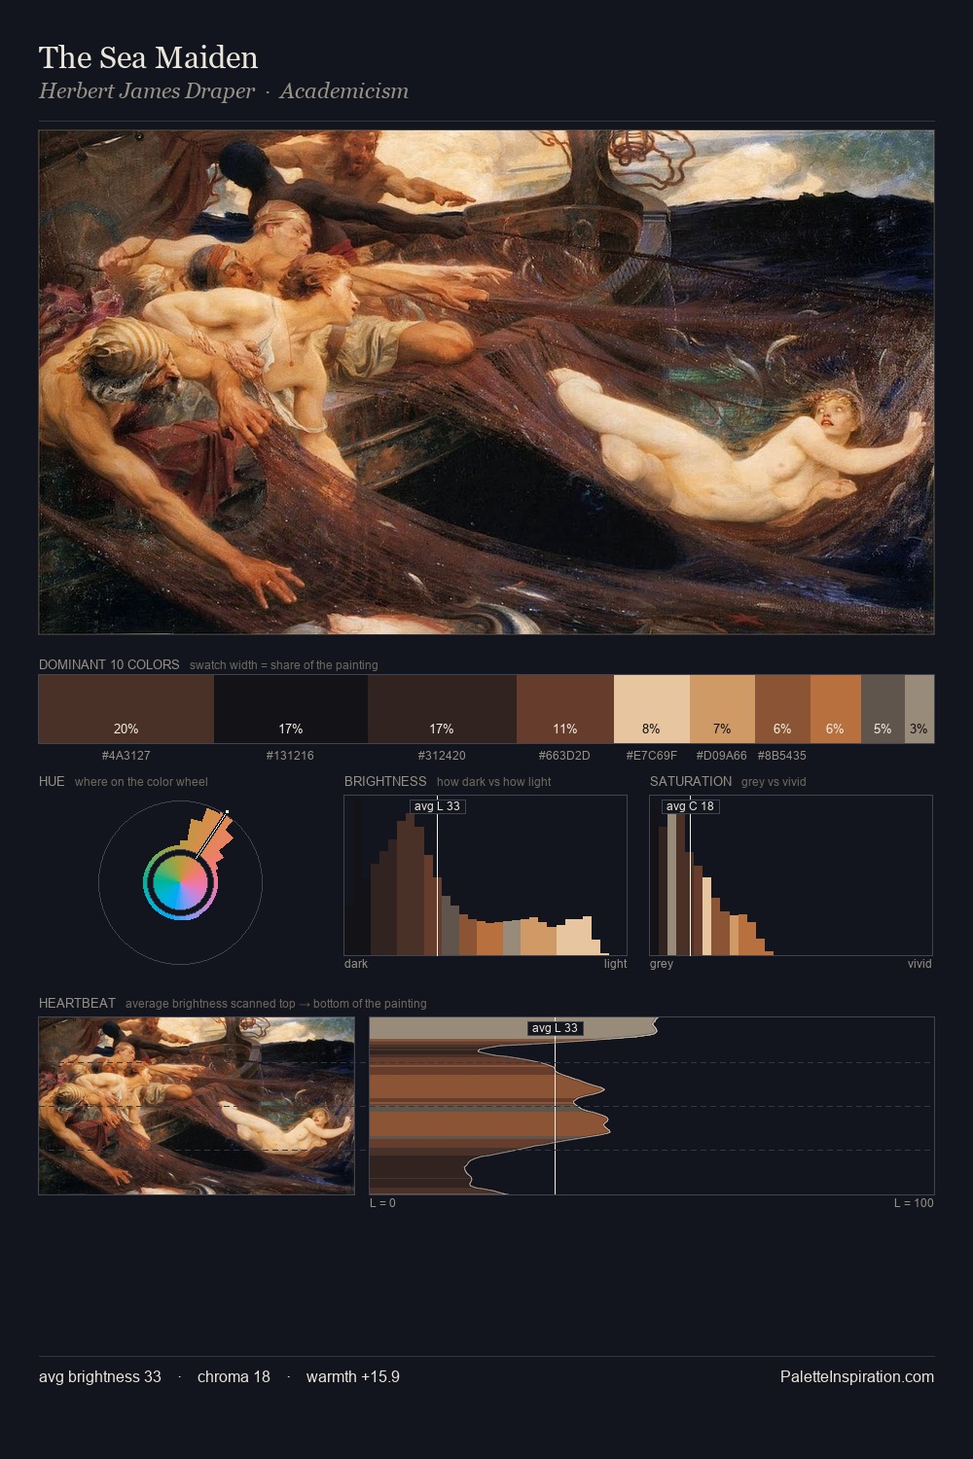Screen dimensions: 973x1459
Task: Open the PaletteInspiration.com link
Action: click(x=857, y=1376)
